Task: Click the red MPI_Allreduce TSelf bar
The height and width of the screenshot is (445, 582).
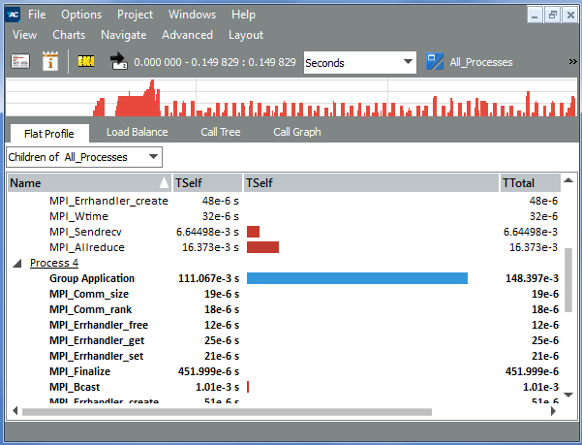Action: pos(262,247)
